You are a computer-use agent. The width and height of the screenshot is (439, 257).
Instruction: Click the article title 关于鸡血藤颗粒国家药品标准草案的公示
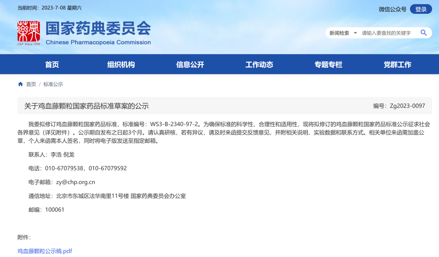(87, 106)
